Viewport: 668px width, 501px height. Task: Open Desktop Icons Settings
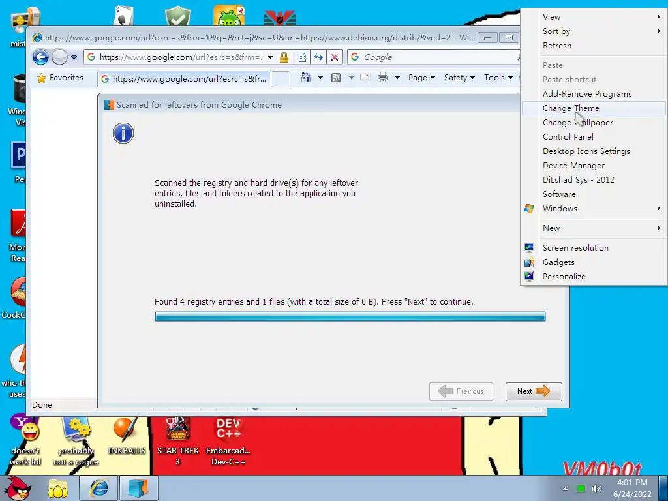point(594,151)
